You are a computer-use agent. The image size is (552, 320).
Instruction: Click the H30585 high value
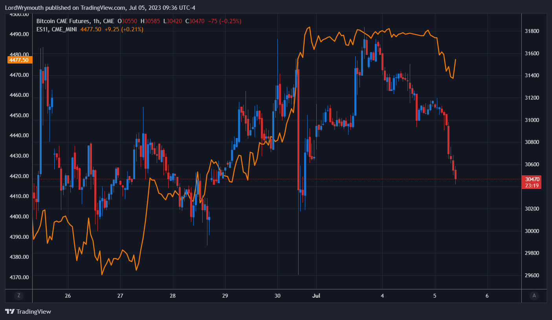pos(151,21)
